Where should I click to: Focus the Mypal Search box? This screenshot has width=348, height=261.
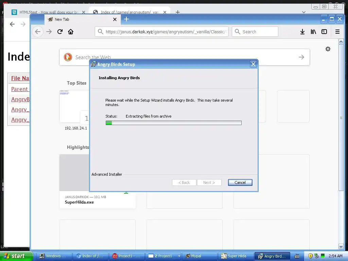[x=255, y=32]
